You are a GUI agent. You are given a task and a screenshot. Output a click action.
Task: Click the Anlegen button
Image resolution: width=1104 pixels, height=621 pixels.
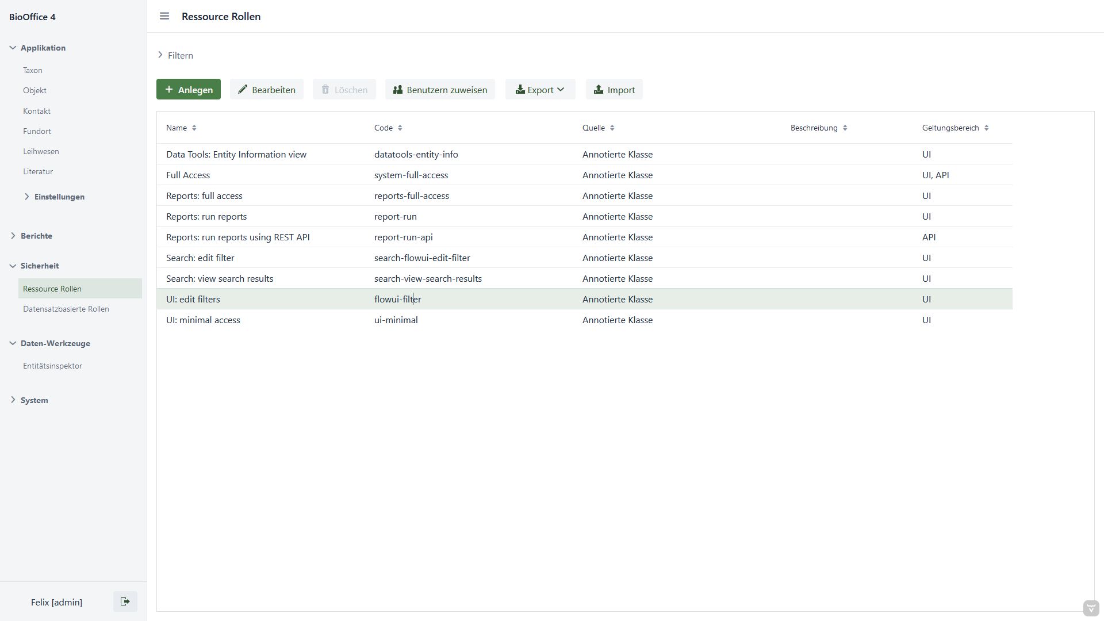(189, 90)
